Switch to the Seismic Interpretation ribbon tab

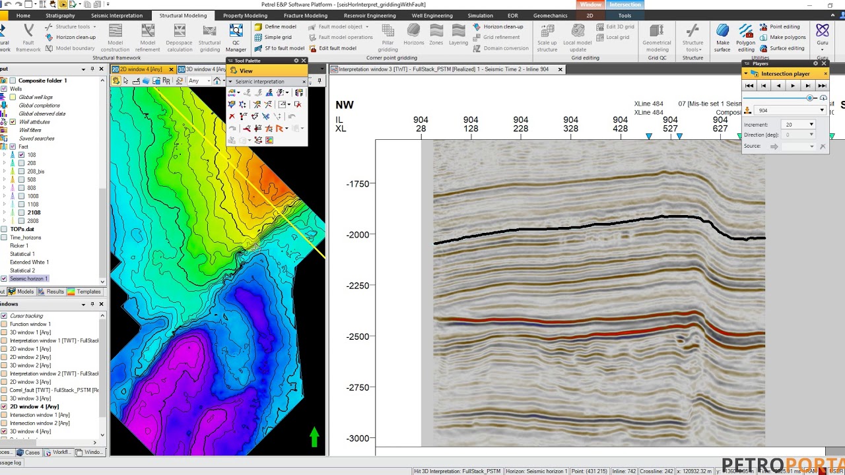pos(117,15)
